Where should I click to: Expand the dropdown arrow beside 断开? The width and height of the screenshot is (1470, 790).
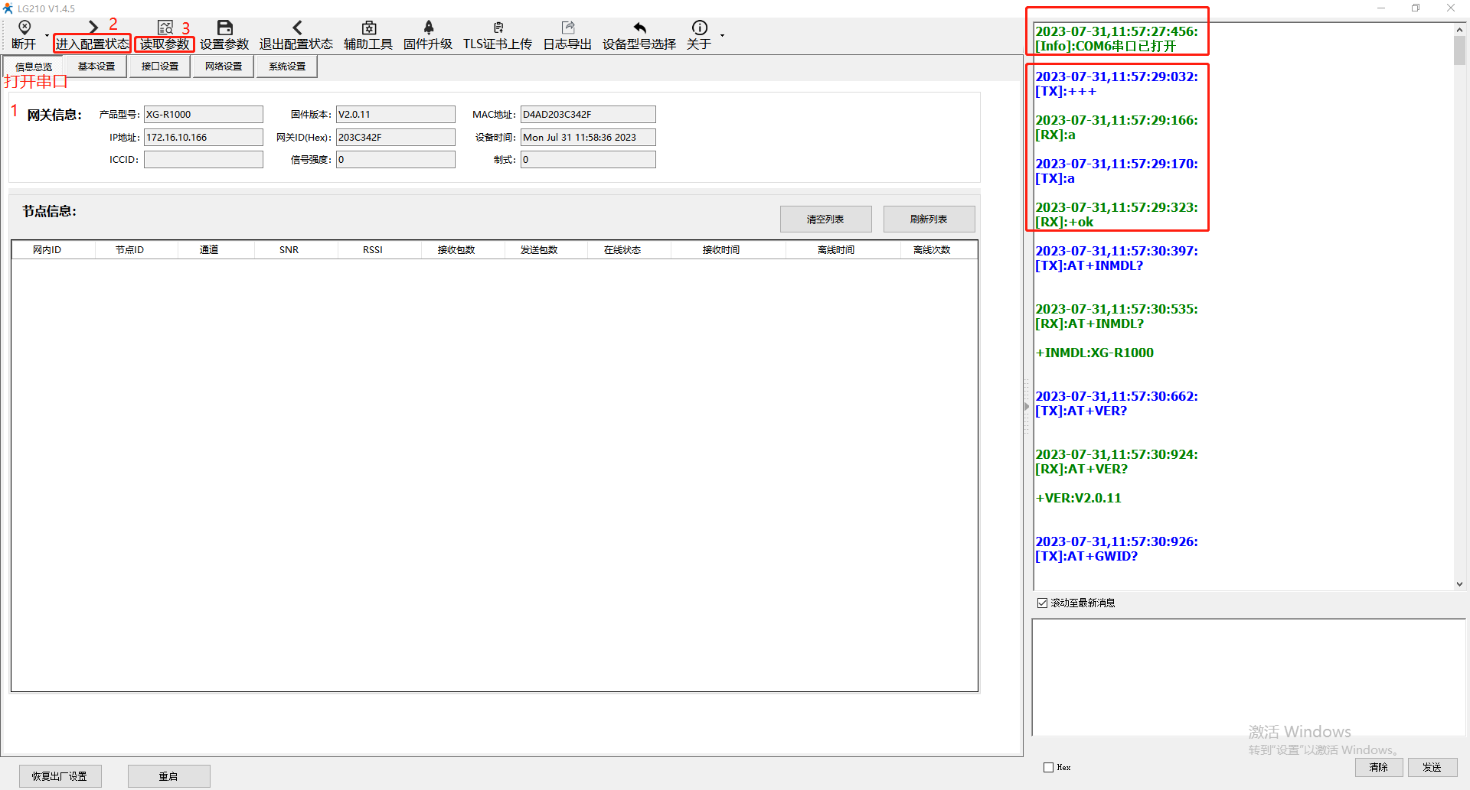click(x=47, y=35)
